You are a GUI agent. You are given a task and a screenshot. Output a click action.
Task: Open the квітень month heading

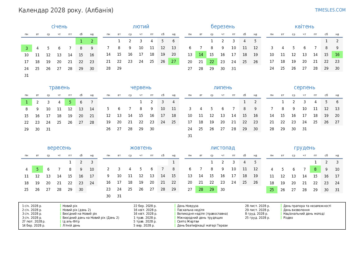tap(304, 27)
